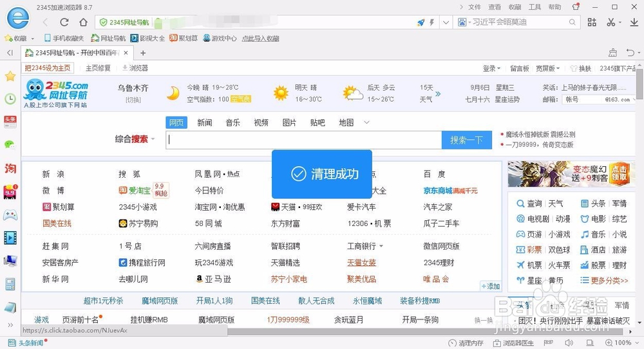Select the 新闻 search tab
Image resolution: width=644 pixels, height=349 pixels.
coord(205,122)
